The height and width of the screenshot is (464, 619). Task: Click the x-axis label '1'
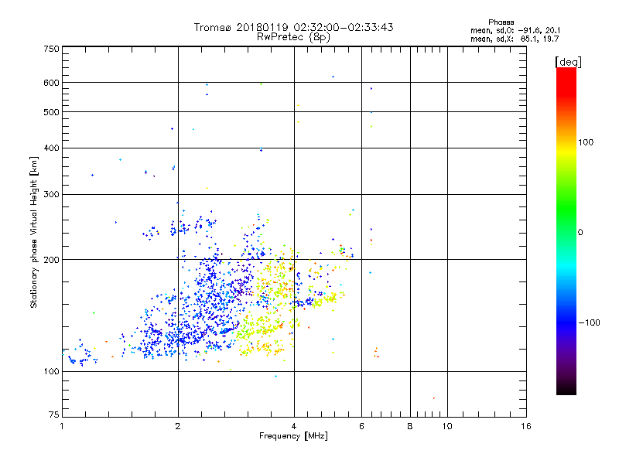[x=62, y=426]
